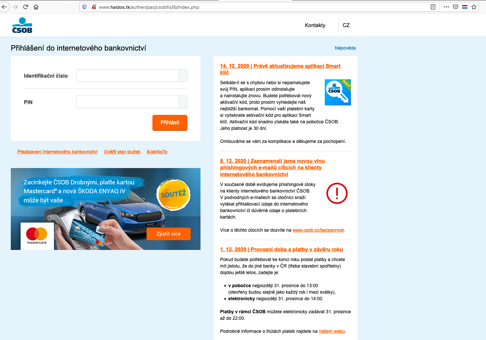This screenshot has height=340, width=486.
Task: Click the keypad button beside PIN field
Action: pyautogui.click(x=183, y=102)
